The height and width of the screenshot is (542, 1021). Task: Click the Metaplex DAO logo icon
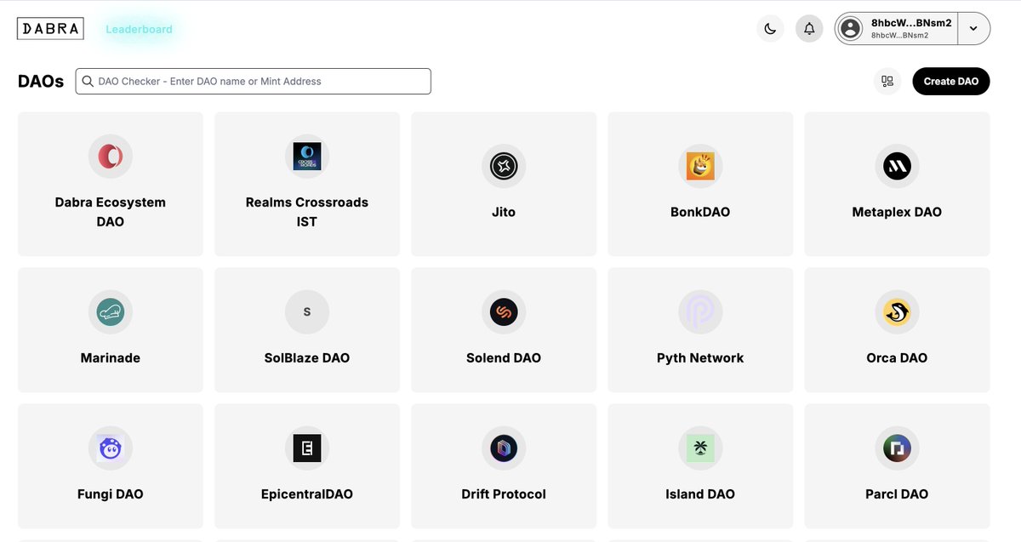pyautogui.click(x=897, y=166)
